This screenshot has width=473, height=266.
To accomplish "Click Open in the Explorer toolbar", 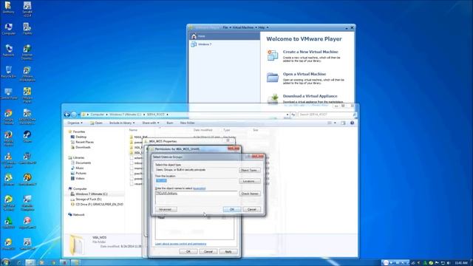I will pos(97,123).
